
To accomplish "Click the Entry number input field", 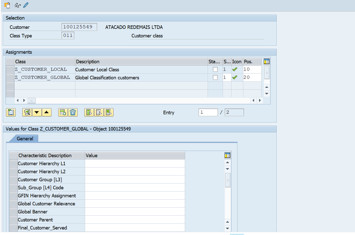I will point(208,112).
